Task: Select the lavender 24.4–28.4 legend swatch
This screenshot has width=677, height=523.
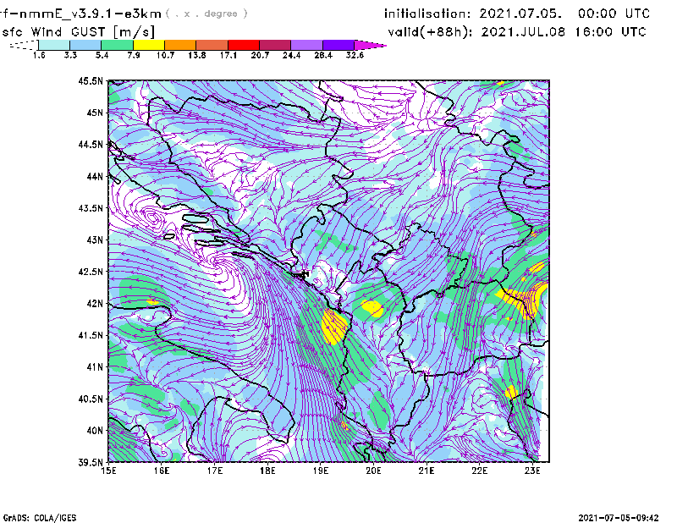Action: point(306,45)
